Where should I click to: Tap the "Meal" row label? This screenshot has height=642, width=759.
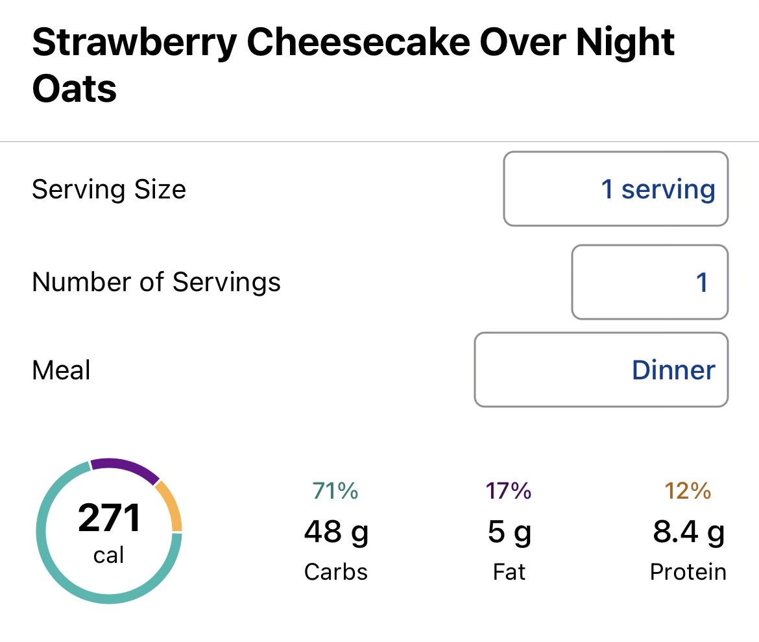pyautogui.click(x=62, y=370)
